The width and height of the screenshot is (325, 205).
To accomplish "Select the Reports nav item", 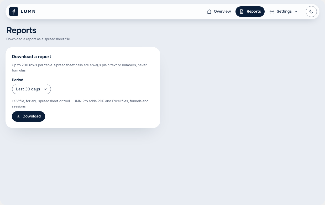I will click(x=250, y=12).
